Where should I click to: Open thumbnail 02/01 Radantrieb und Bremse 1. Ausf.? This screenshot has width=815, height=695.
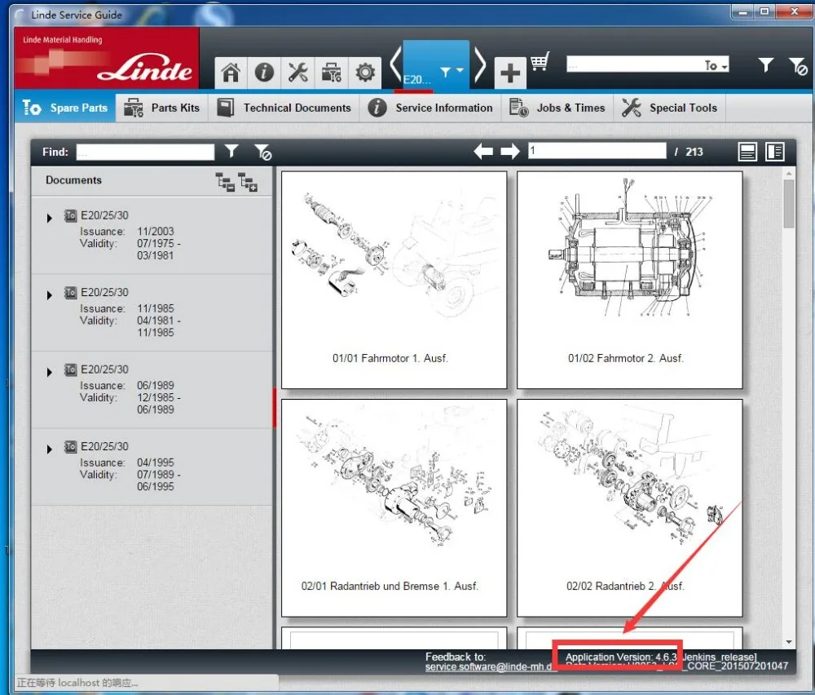tap(394, 507)
